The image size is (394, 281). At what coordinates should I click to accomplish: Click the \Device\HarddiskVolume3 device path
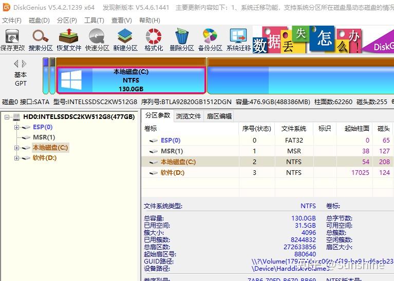pos(290,269)
